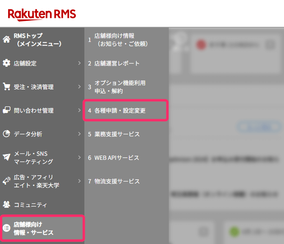Screen dimensions: 284x244
Task: Click the list icon for 店舗様向け情報・サービス
Action: click(6, 228)
